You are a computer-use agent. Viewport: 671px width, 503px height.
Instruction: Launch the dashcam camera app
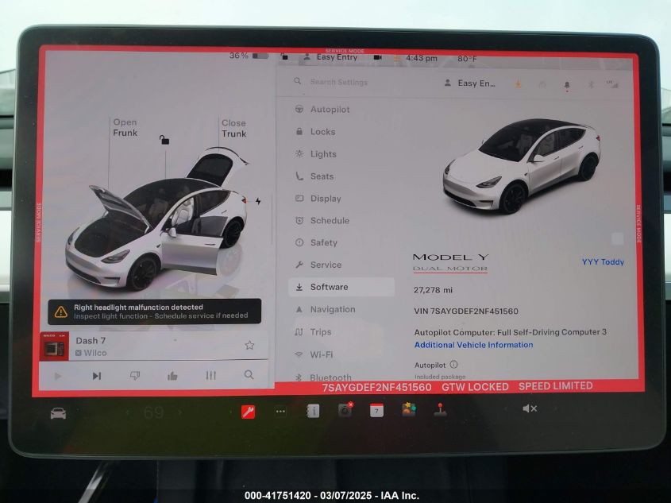(345, 410)
